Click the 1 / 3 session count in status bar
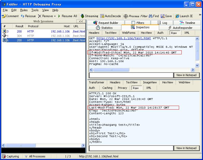 pos(68,157)
